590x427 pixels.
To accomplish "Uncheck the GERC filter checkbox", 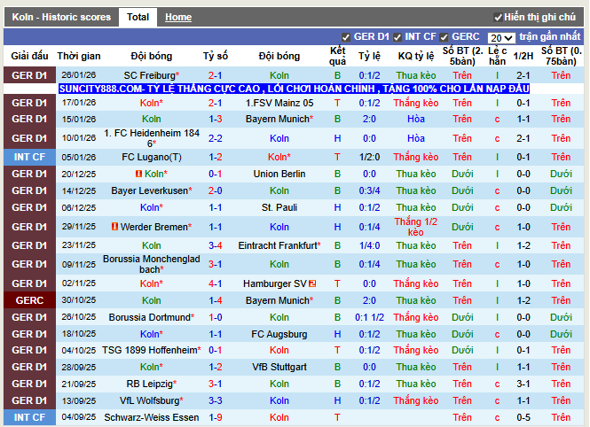I will point(444,37).
